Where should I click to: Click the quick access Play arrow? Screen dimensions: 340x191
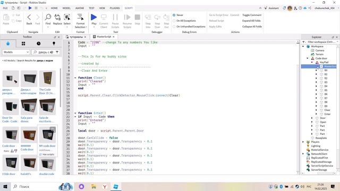(x=30, y=8)
